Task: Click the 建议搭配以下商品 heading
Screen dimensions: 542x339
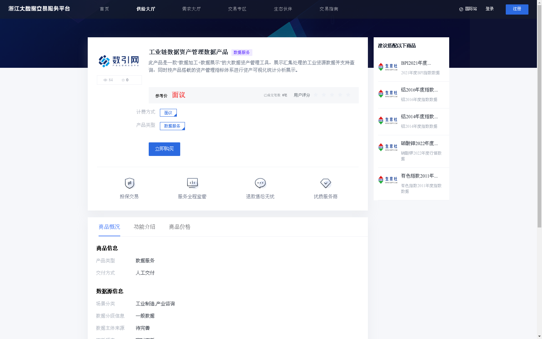Action: (x=397, y=46)
